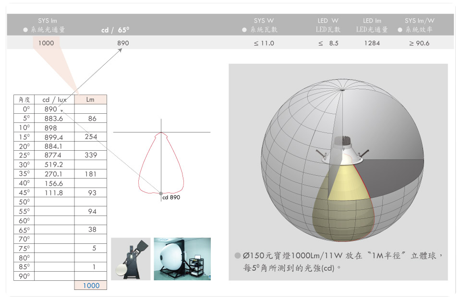Screen dimensions: 461x300
Task: Click the pink Lm column header
Action: [x=90, y=100]
